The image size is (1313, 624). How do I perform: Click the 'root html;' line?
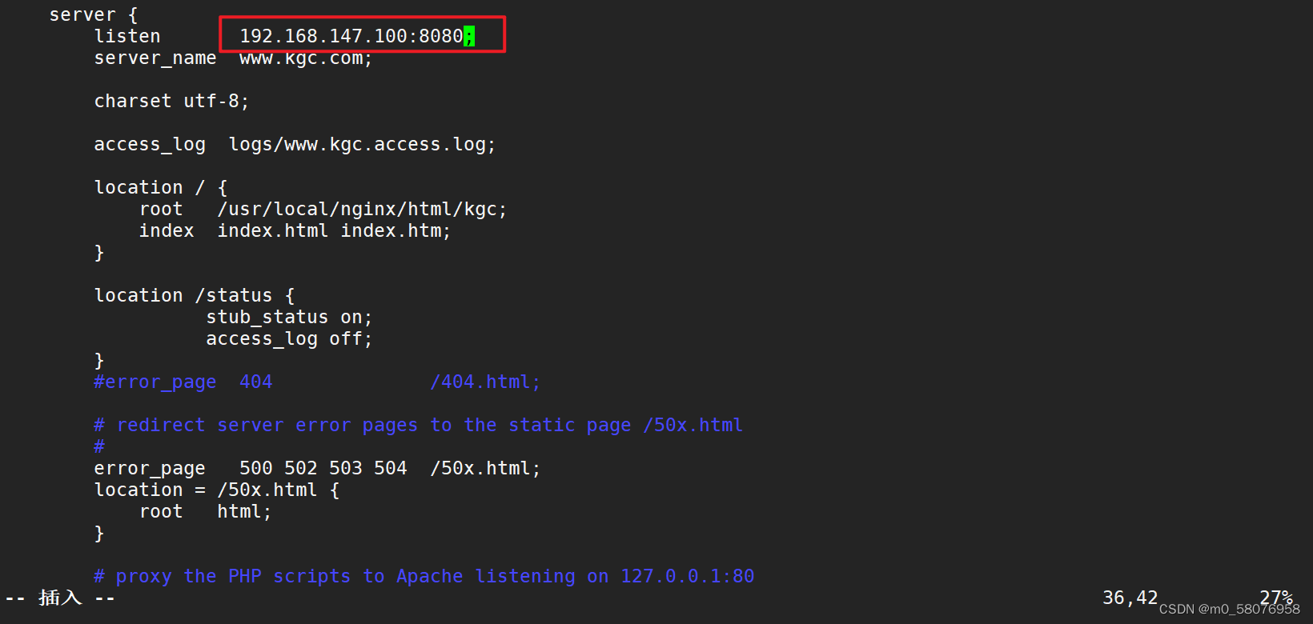pyautogui.click(x=206, y=512)
